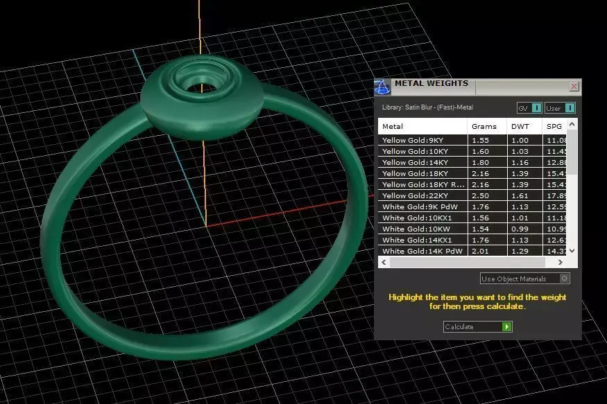Close the Metal Weights panel
The width and height of the screenshot is (607, 404).
574,86
